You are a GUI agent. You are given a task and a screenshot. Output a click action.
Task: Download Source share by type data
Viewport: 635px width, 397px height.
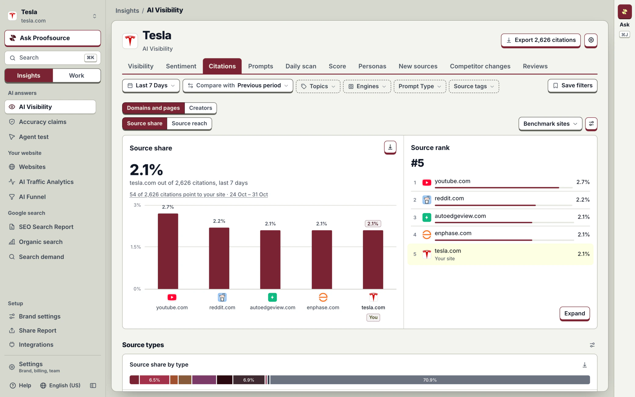[585, 365]
